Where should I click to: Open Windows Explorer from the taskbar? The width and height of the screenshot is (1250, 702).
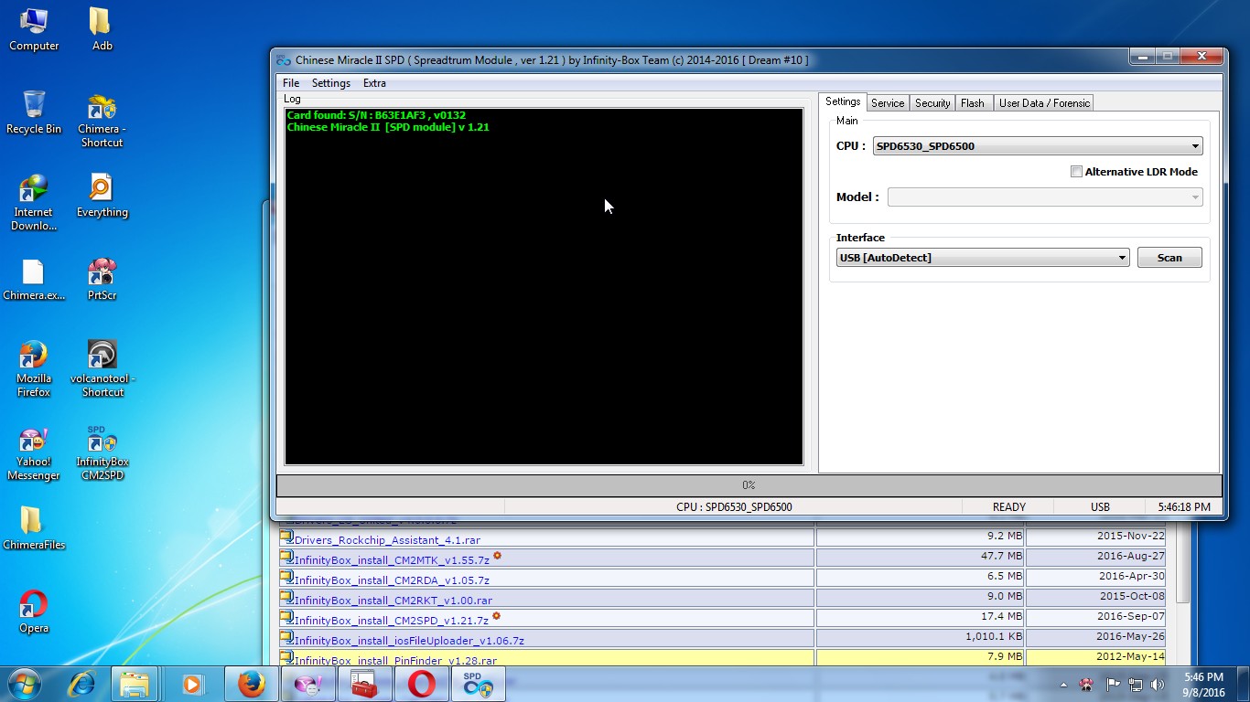click(x=135, y=683)
